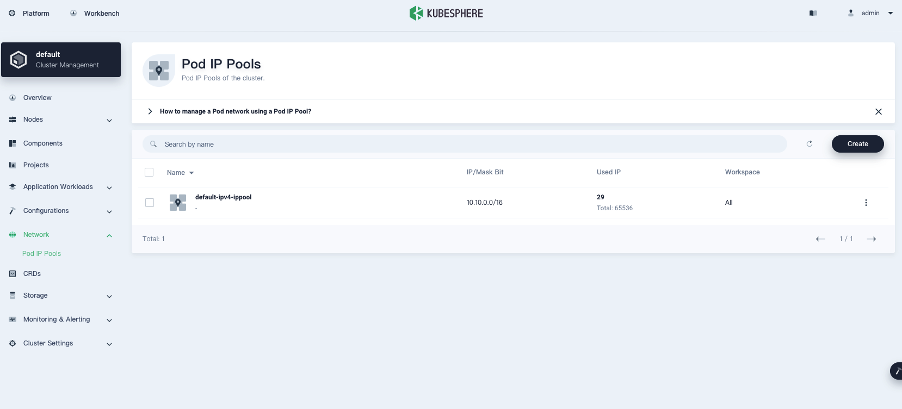Click the documentation icon next to admin
The height and width of the screenshot is (409, 902).
pos(813,13)
